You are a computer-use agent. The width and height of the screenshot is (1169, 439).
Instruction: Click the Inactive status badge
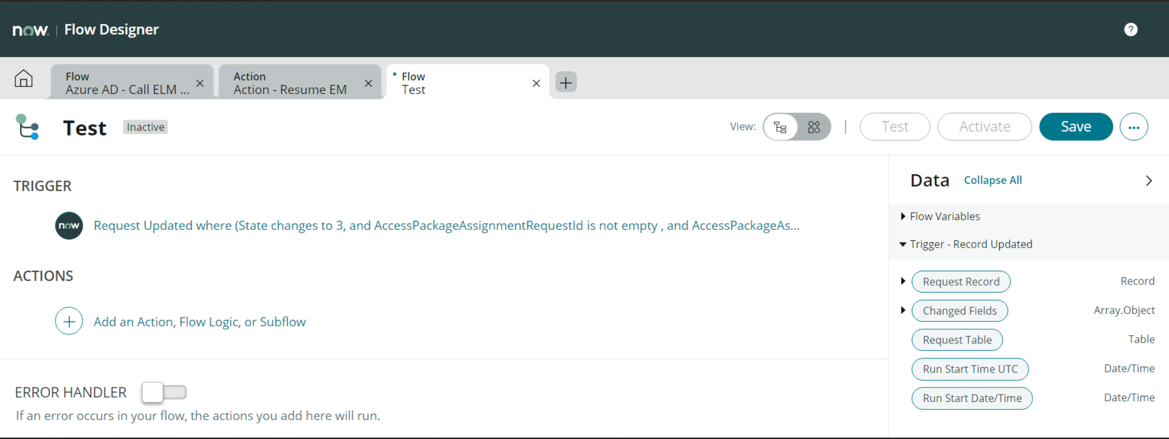(145, 127)
